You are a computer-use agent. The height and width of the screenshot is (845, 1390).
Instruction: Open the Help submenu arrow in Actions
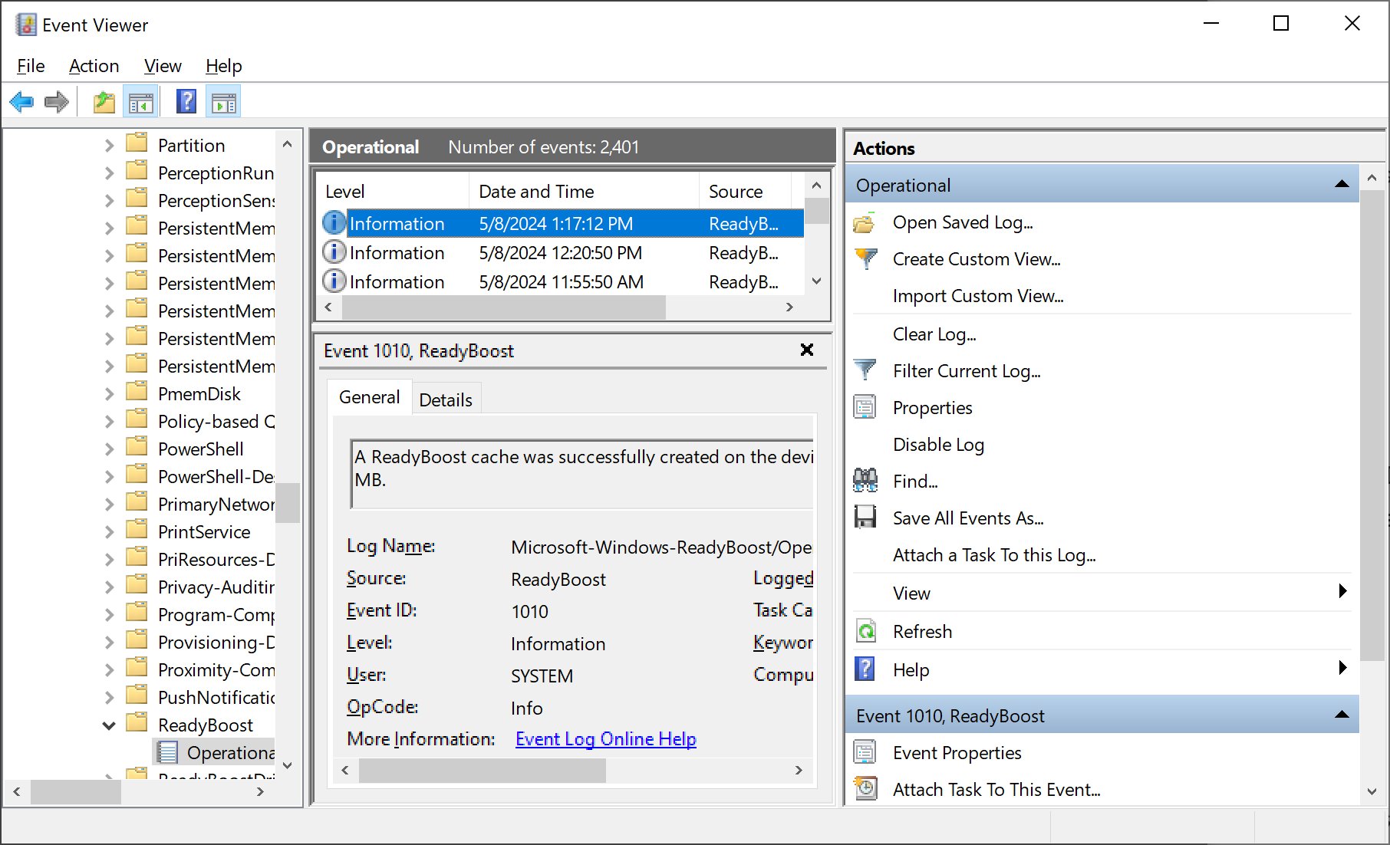pyautogui.click(x=1342, y=667)
